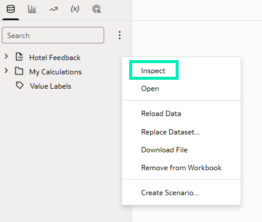The image size is (262, 222).
Task: Open the three-dot options menu beside Search
Action: tap(120, 35)
